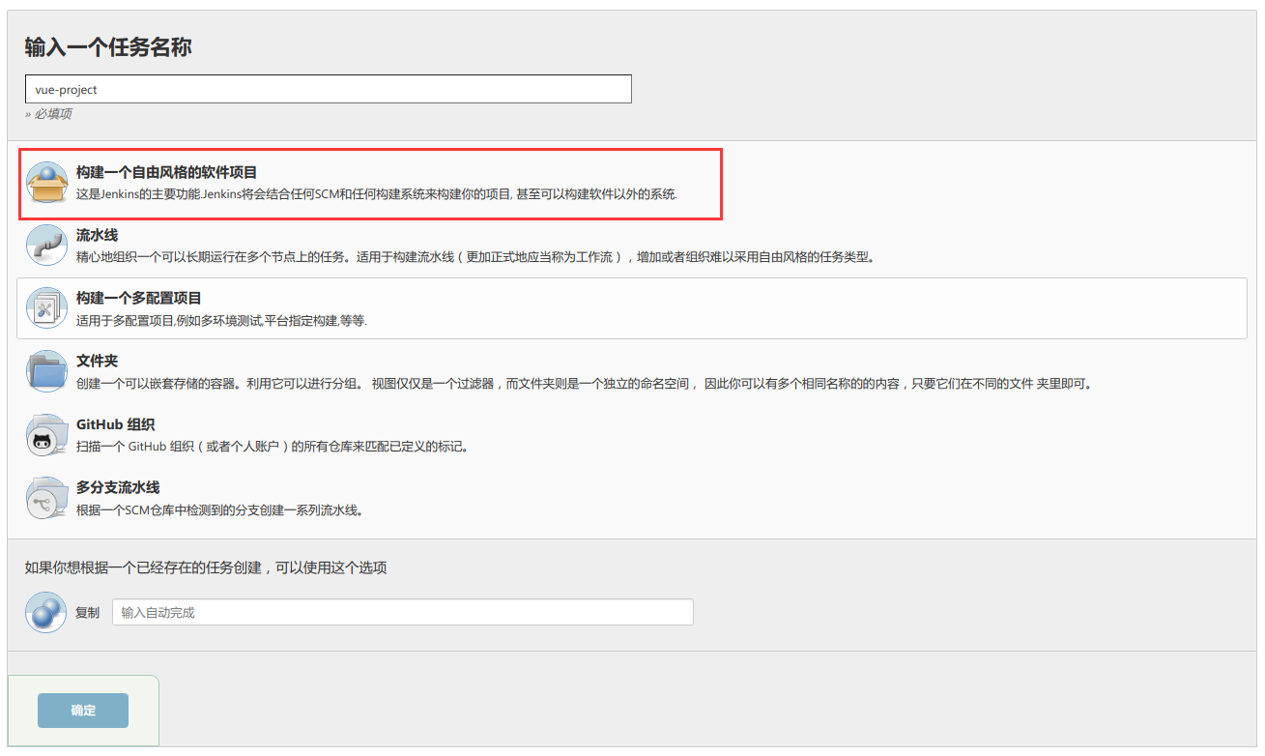Click the multibranch pipeline (多分支流水线) icon
This screenshot has height=756, width=1265.
[46, 498]
